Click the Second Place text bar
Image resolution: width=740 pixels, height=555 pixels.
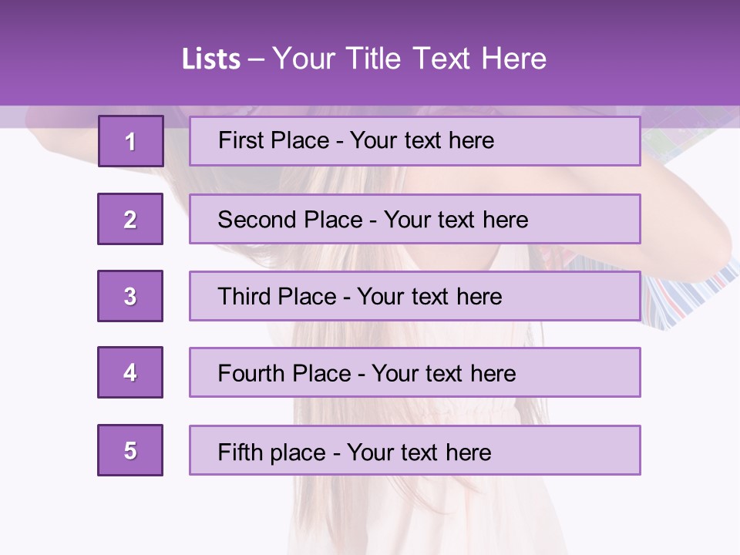[x=415, y=219]
